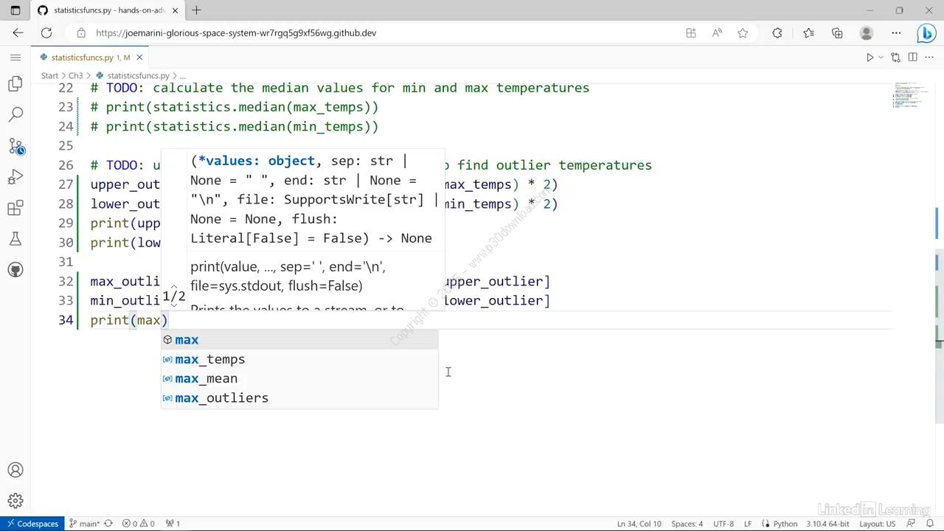Open notifications bell in status bar
The height and width of the screenshot is (531, 944).
930,524
